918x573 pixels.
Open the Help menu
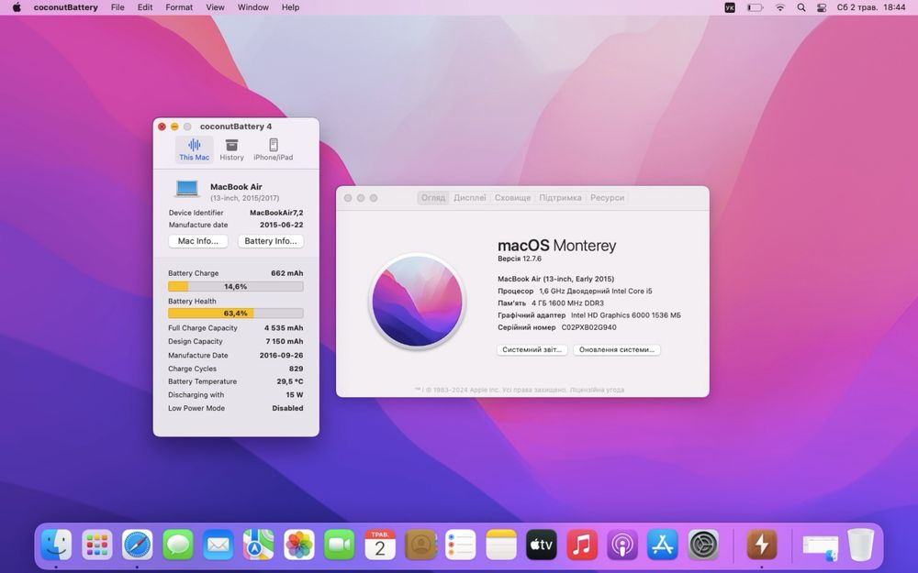[x=290, y=7]
